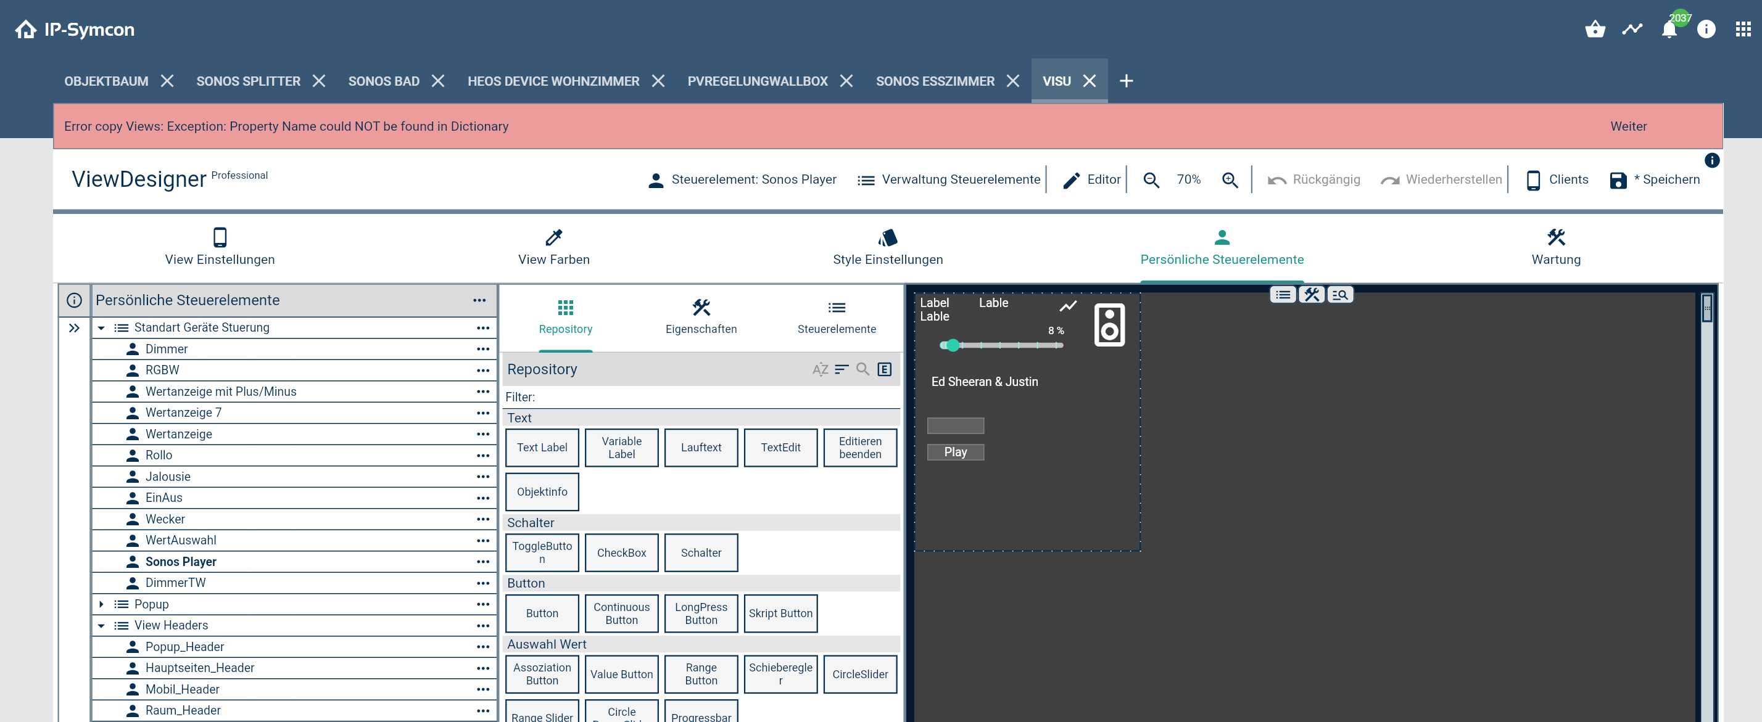Click canvas search-list icon
1762x722 pixels.
pos(1340,295)
